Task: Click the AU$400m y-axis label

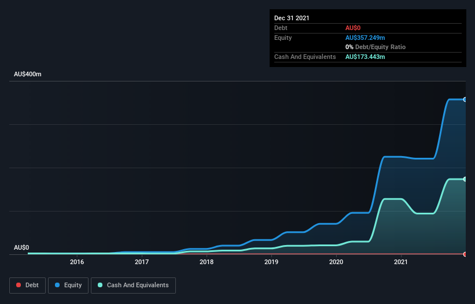Action: [28, 74]
